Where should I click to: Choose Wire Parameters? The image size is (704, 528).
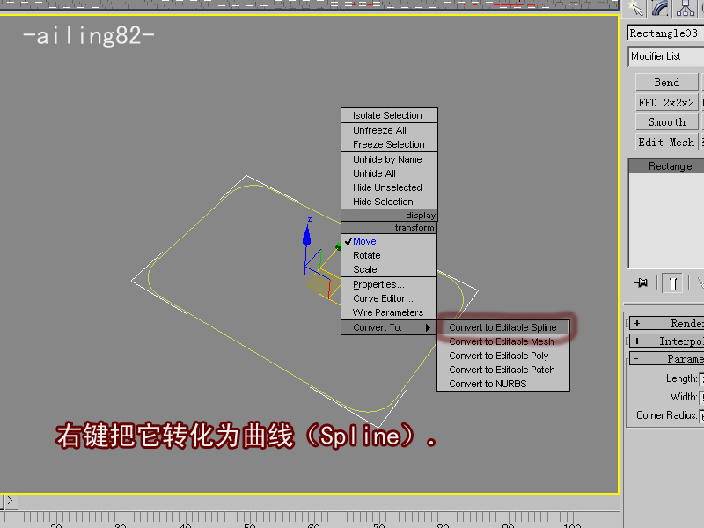[389, 312]
